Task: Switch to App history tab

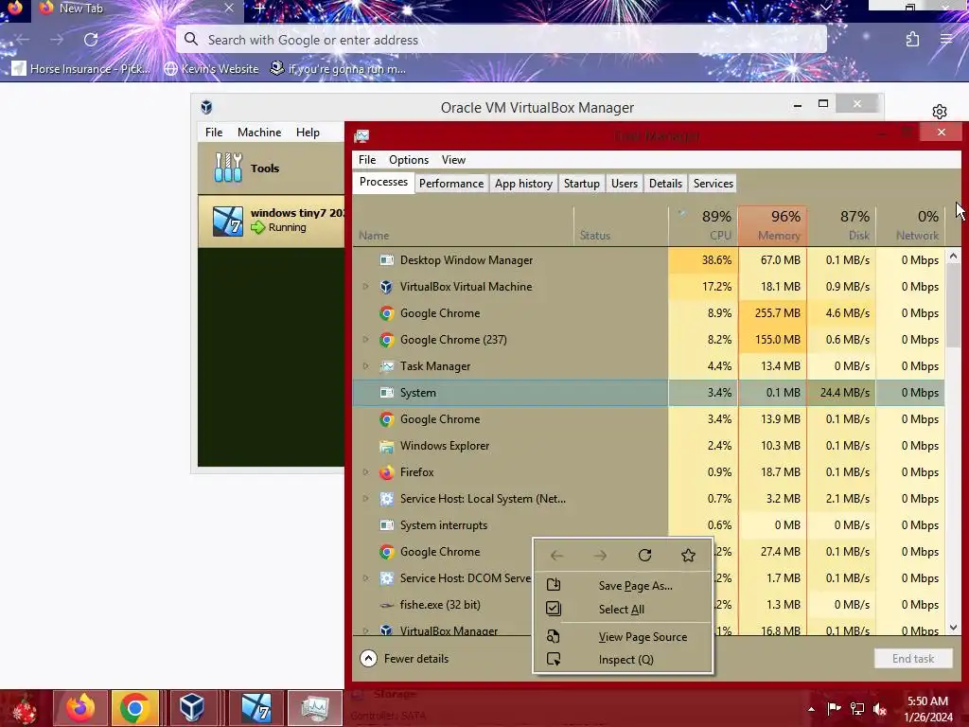Action: point(523,184)
